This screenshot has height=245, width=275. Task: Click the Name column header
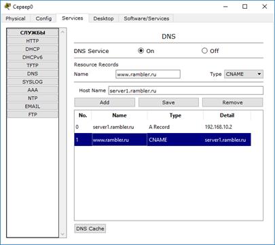[x=120, y=115]
